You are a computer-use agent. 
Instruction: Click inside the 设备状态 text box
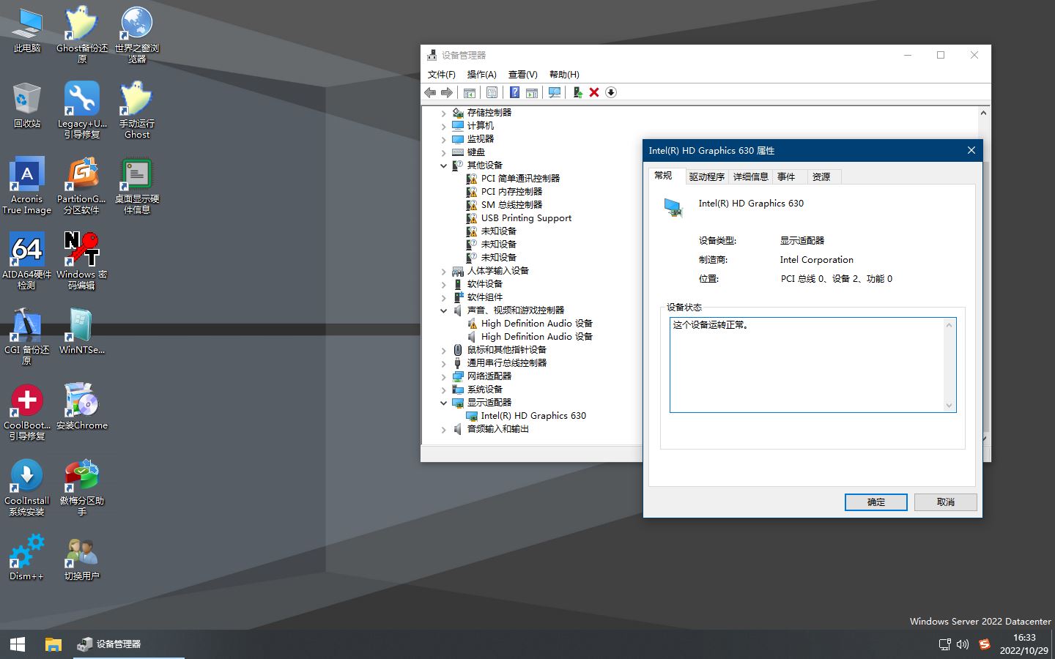(812, 365)
